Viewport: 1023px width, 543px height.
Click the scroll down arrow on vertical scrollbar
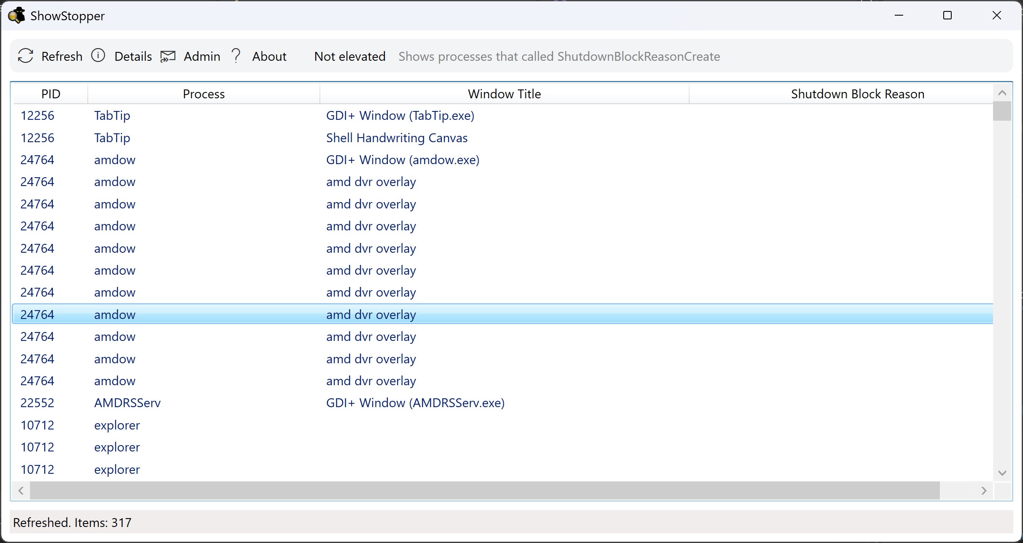[x=1003, y=473]
